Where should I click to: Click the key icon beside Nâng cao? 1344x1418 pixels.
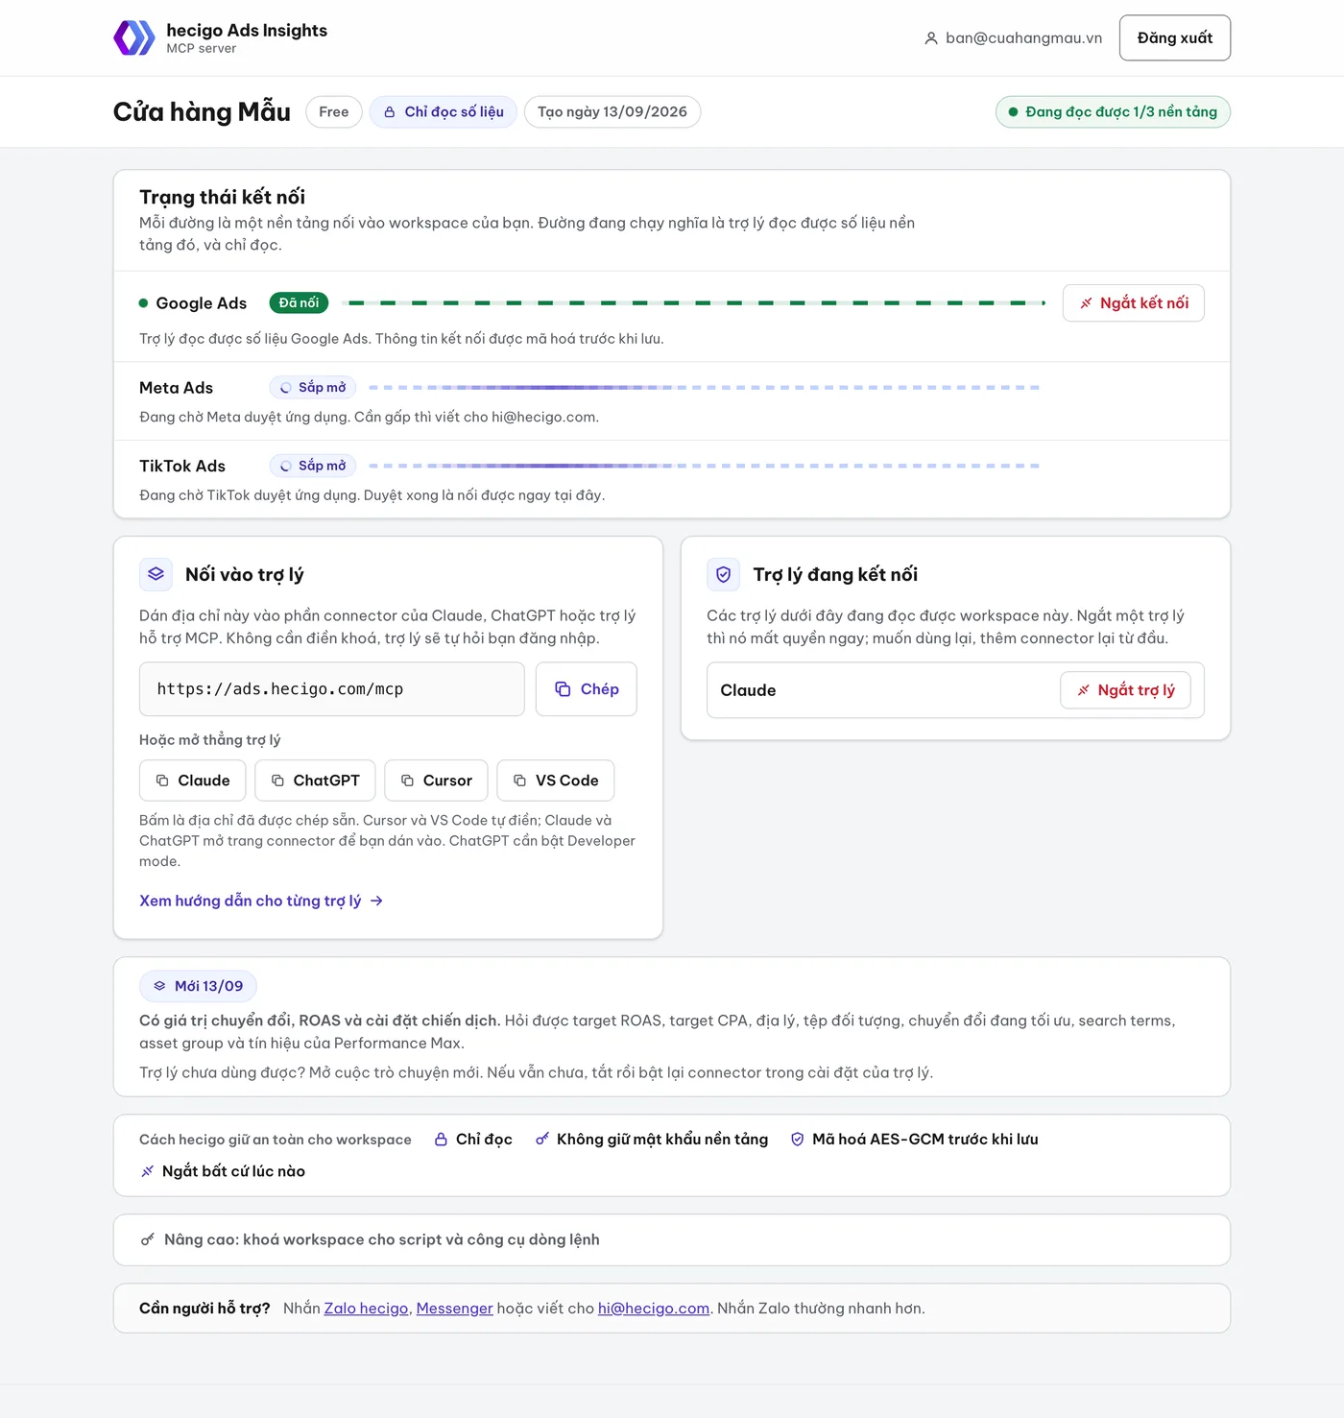(x=148, y=1240)
